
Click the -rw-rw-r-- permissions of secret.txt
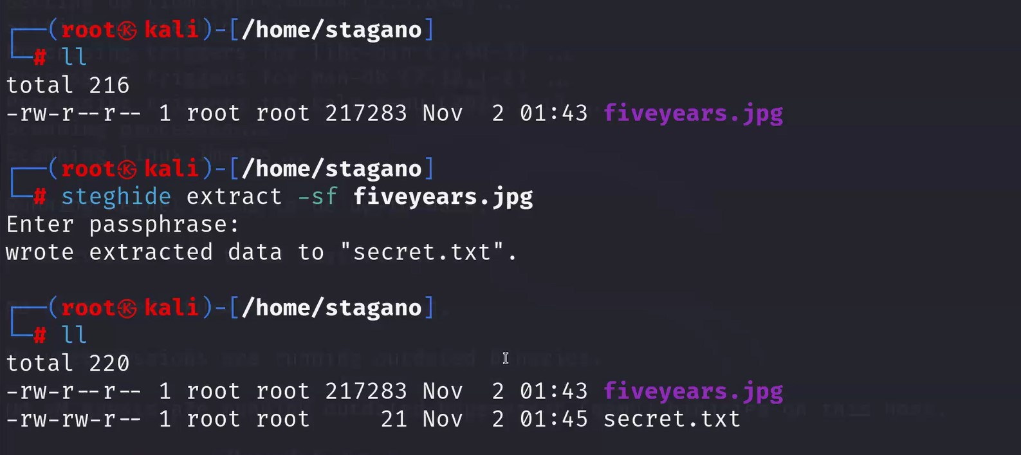coord(75,420)
